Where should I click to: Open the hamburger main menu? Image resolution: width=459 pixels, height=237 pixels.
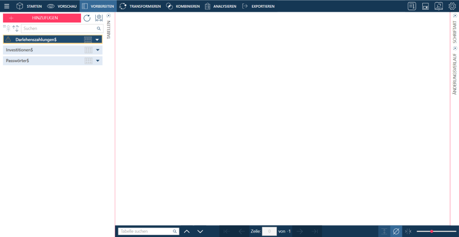coord(7,6)
